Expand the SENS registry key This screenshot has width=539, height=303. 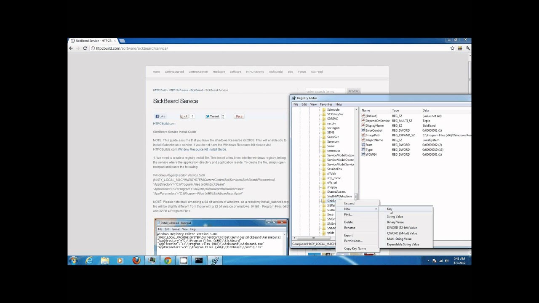click(319, 133)
